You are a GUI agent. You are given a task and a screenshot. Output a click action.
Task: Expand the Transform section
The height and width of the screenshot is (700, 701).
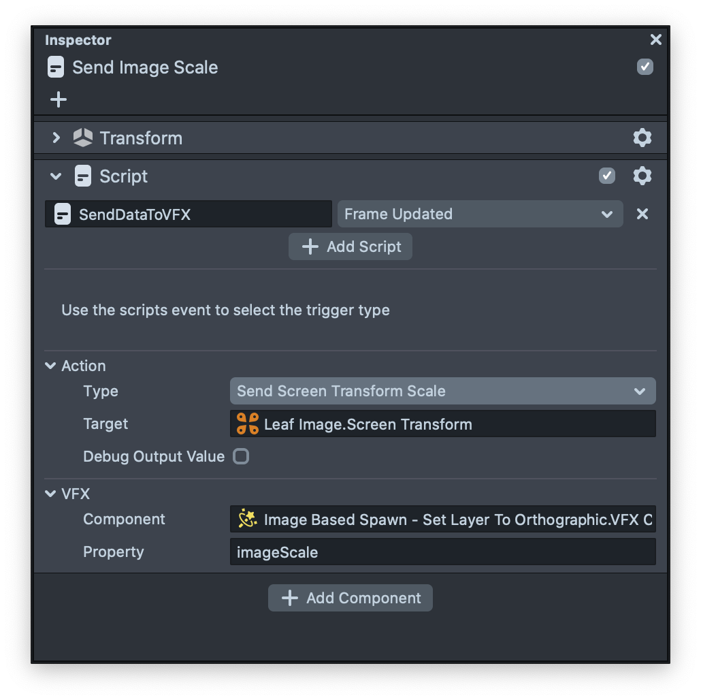point(56,138)
